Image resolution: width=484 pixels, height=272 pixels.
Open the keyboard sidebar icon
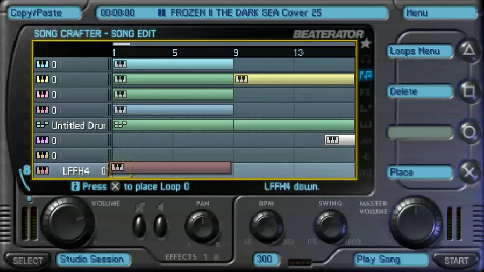(366, 125)
